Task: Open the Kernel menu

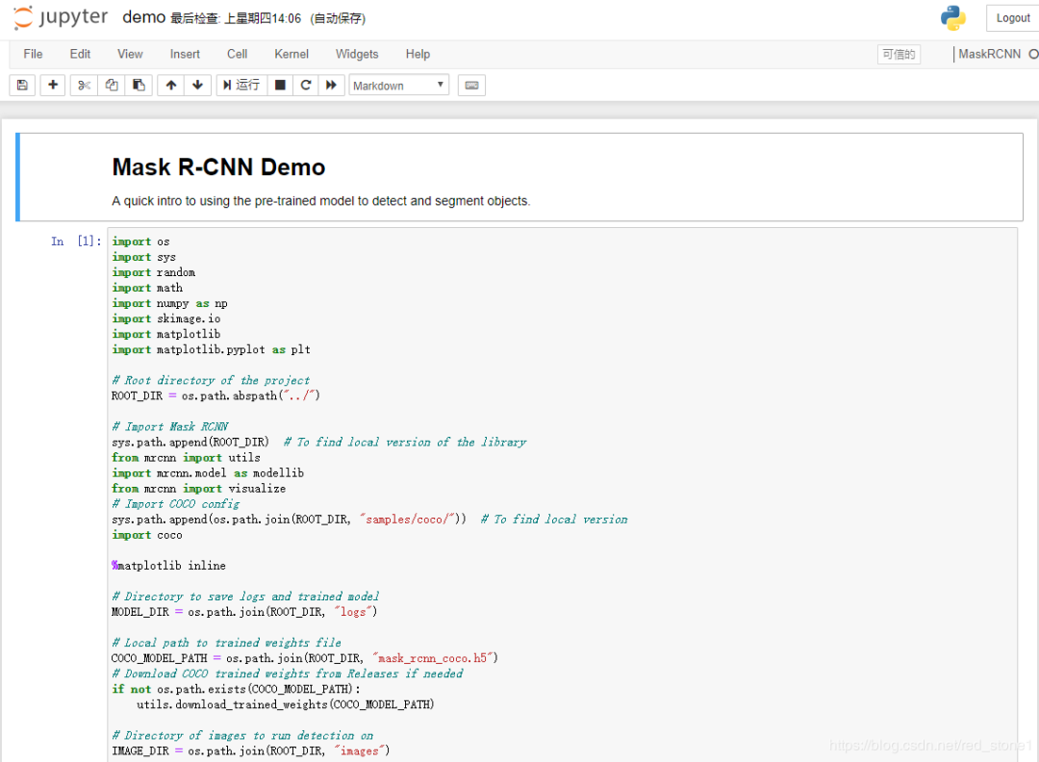Action: click(291, 54)
